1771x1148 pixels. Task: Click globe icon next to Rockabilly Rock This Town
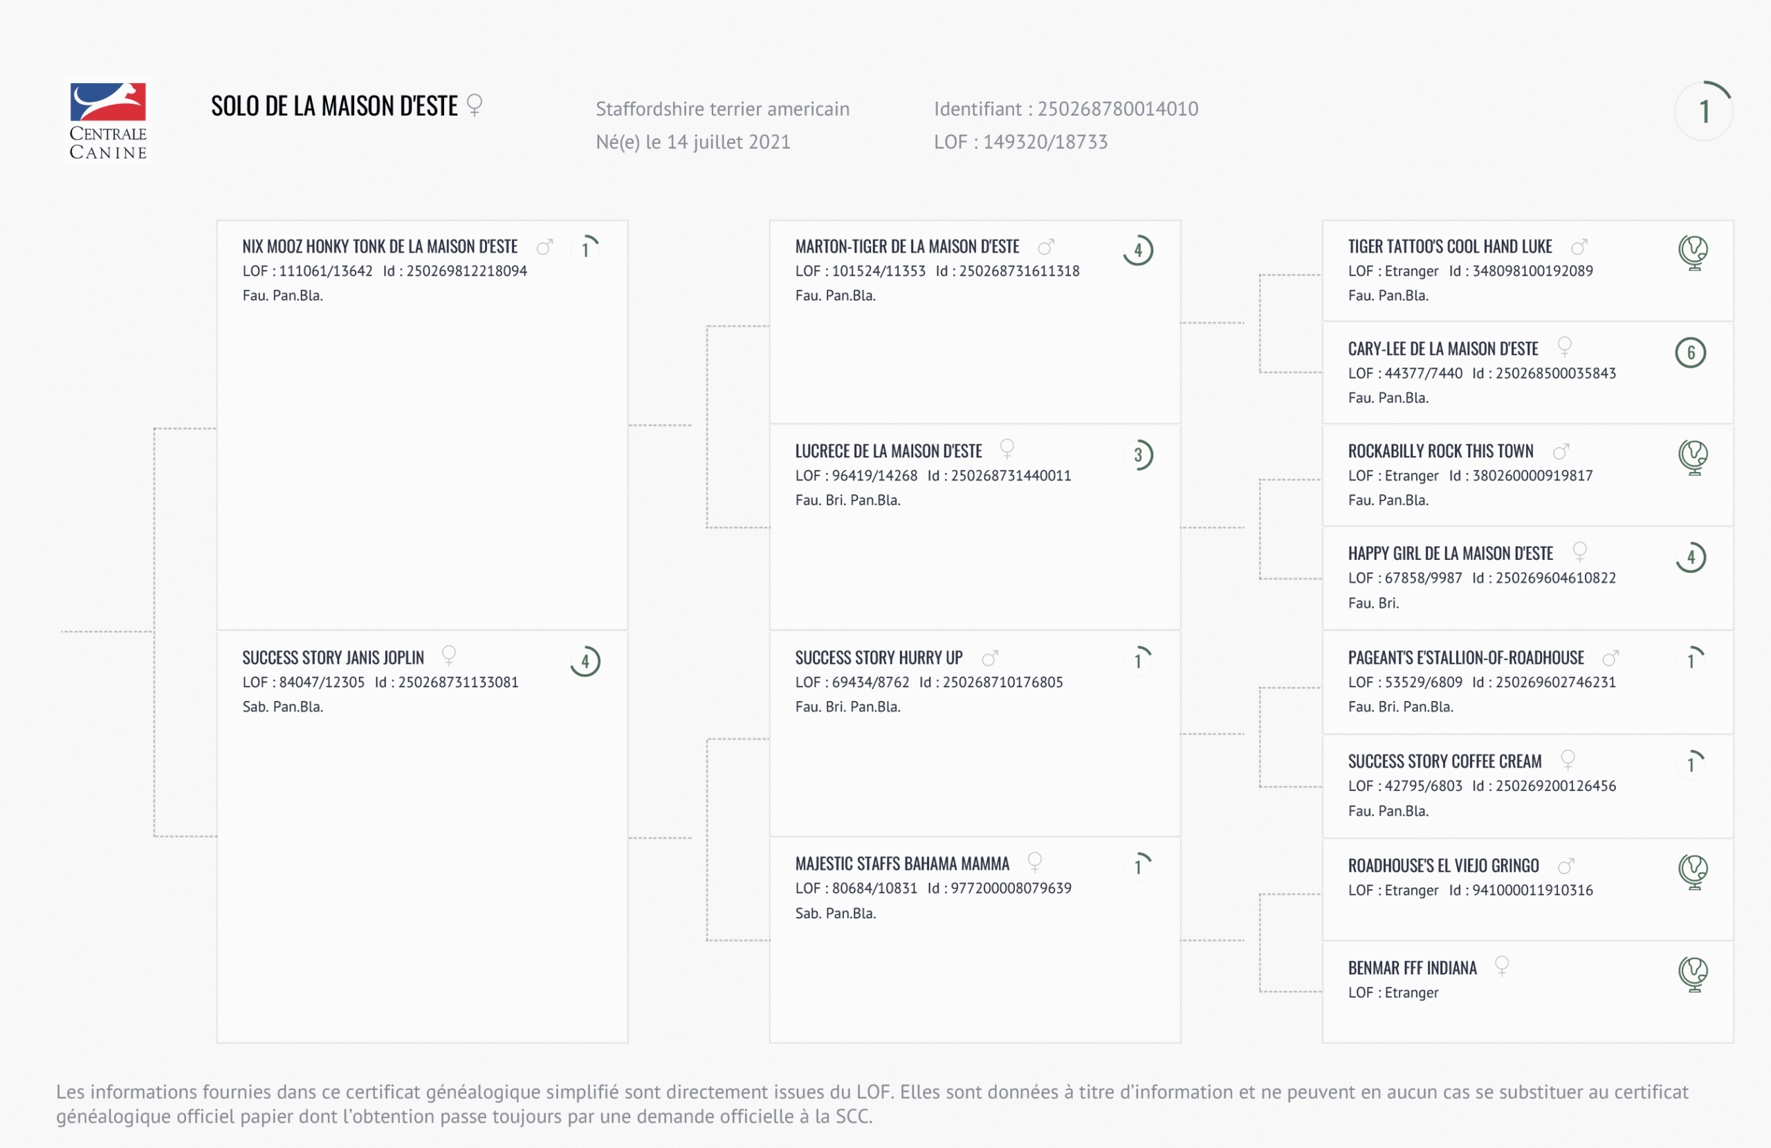[x=1693, y=457]
